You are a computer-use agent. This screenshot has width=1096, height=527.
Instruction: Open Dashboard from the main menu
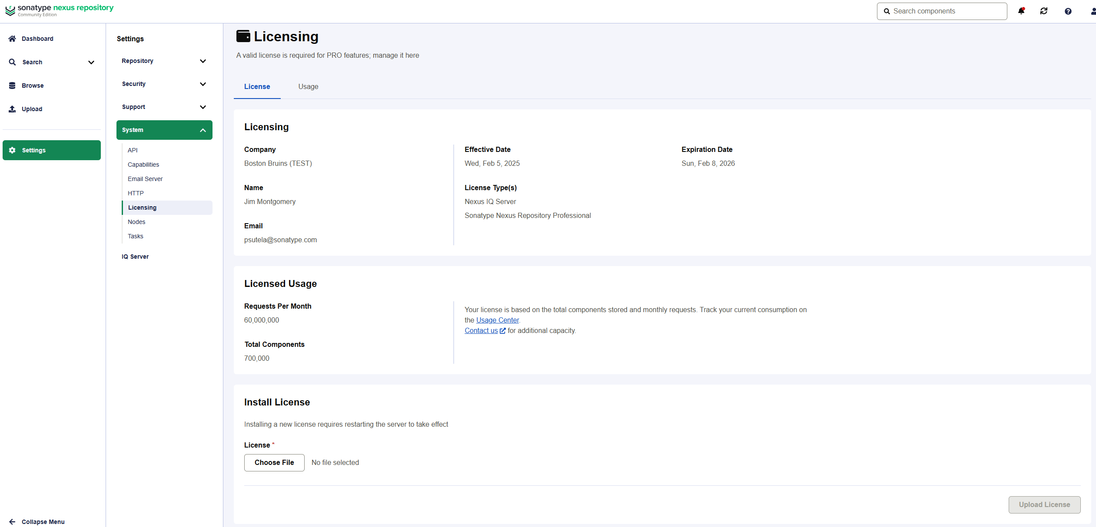click(x=52, y=39)
